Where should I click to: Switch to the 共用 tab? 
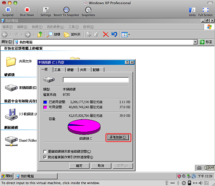coord(84,70)
